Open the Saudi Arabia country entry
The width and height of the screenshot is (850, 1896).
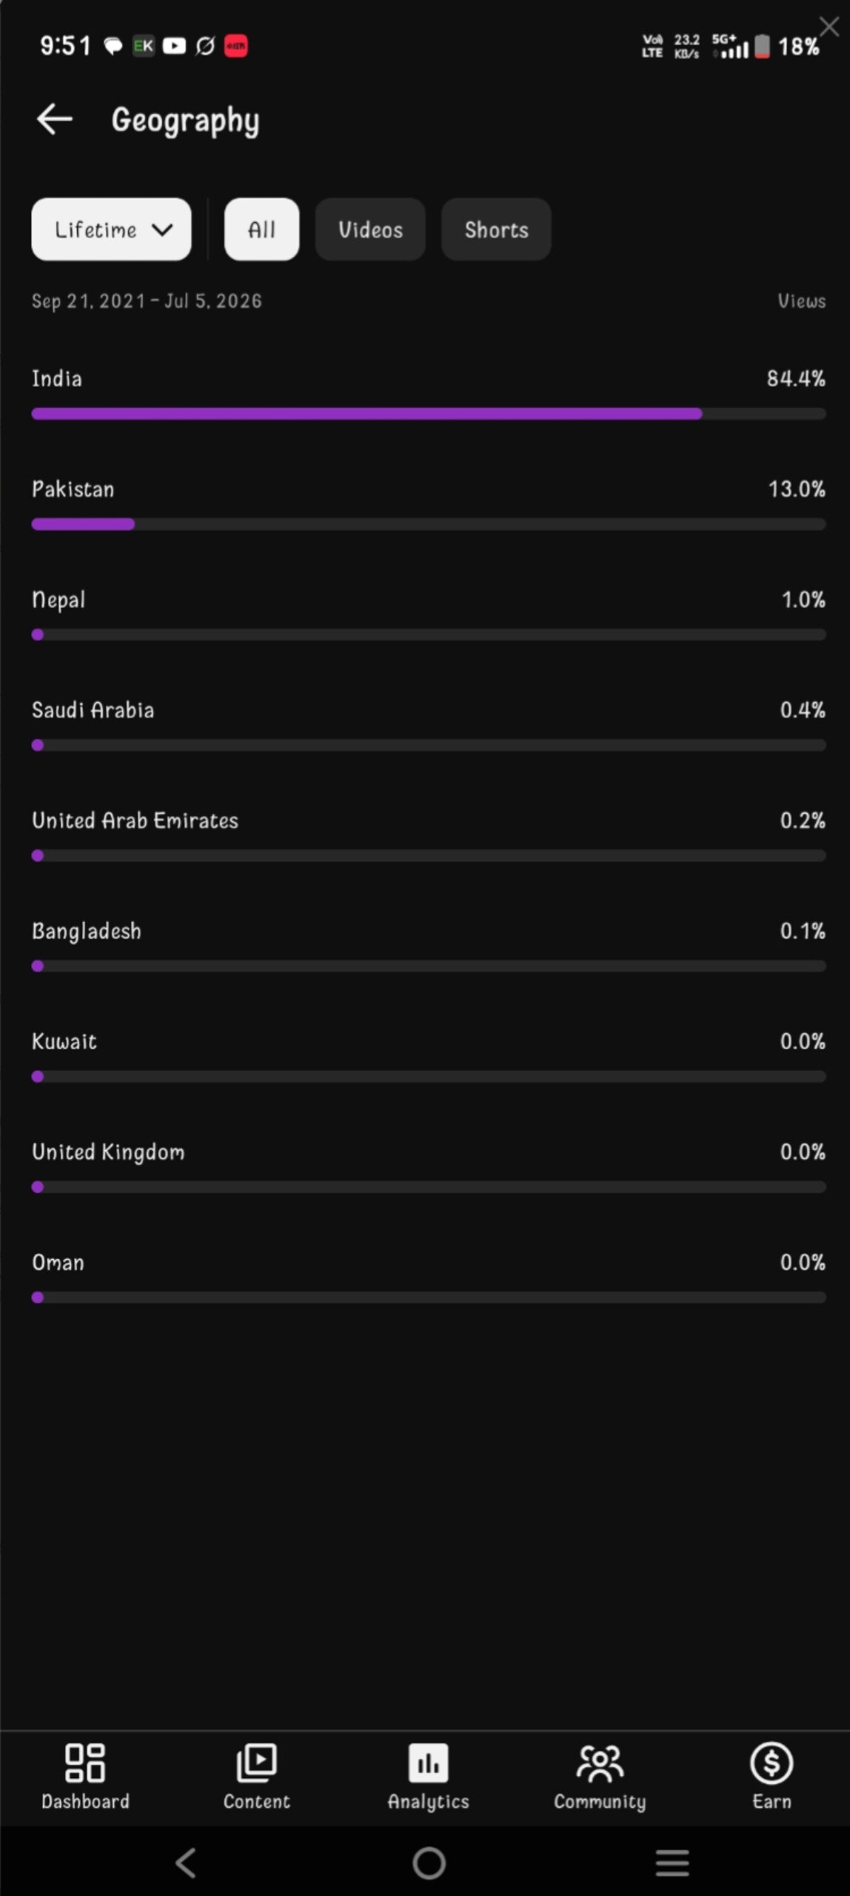click(429, 727)
